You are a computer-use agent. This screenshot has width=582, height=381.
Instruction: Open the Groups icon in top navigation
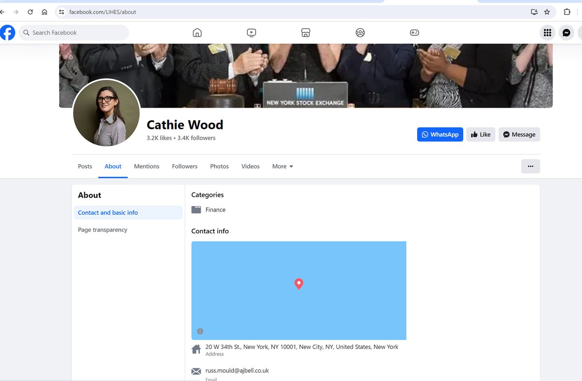pos(360,32)
